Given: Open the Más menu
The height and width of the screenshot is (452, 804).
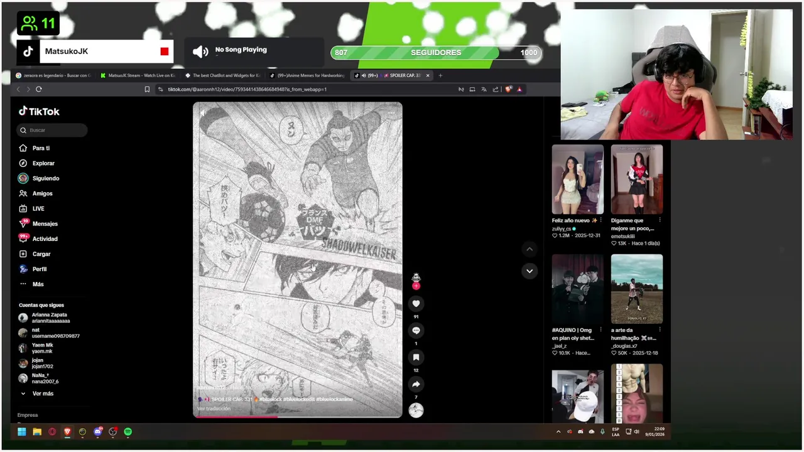Looking at the screenshot, I should (x=31, y=284).
